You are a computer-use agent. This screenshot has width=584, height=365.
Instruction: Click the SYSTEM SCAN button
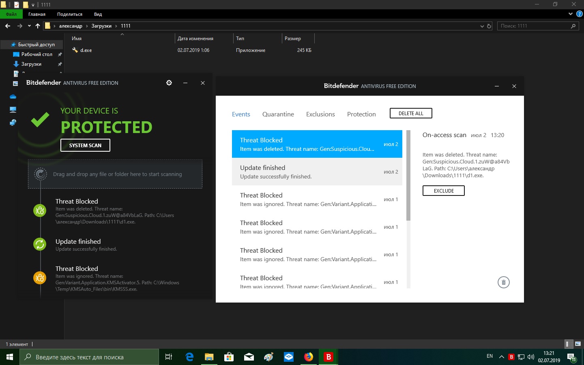85,145
